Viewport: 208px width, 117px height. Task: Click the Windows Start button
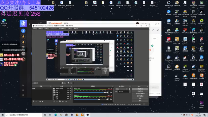pos(3,115)
